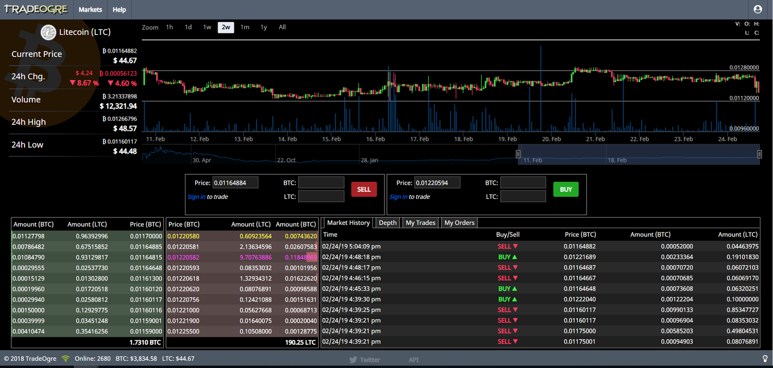The width and height of the screenshot is (773, 368).
Task: Select the 1d zoom range
Action: (x=188, y=27)
